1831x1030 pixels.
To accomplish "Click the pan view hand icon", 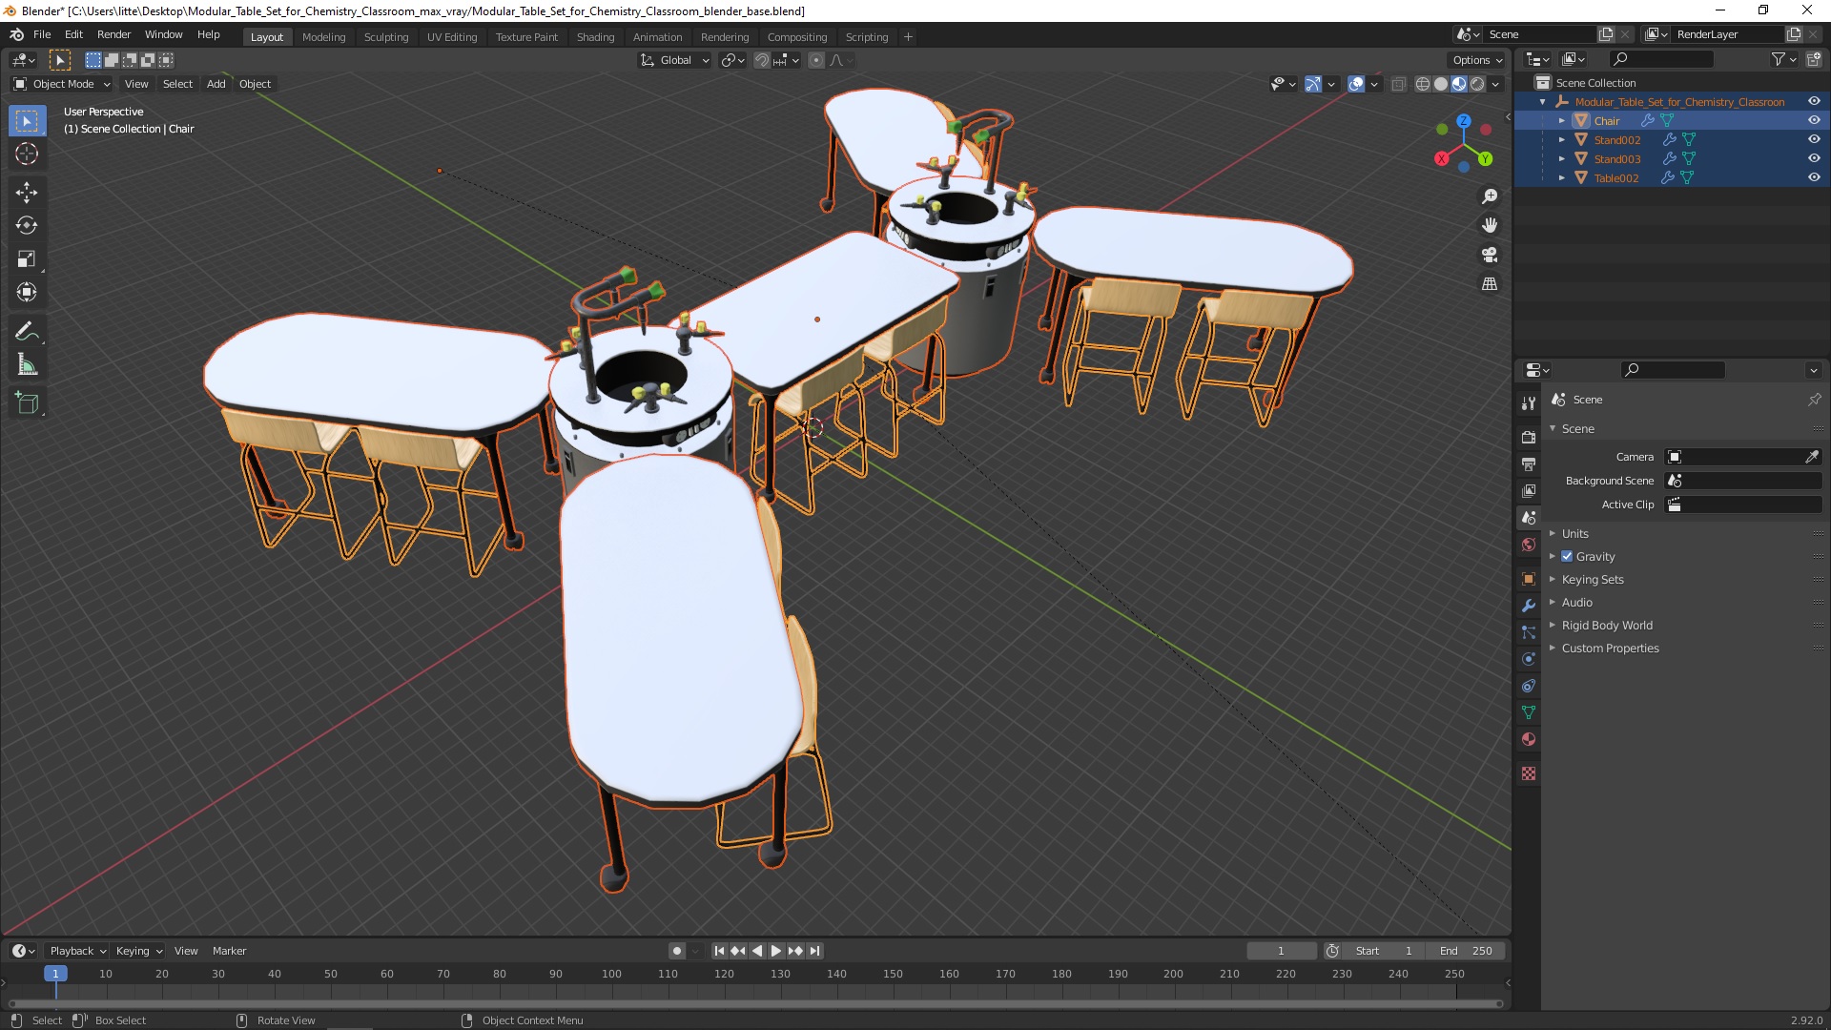I will click(x=1490, y=226).
